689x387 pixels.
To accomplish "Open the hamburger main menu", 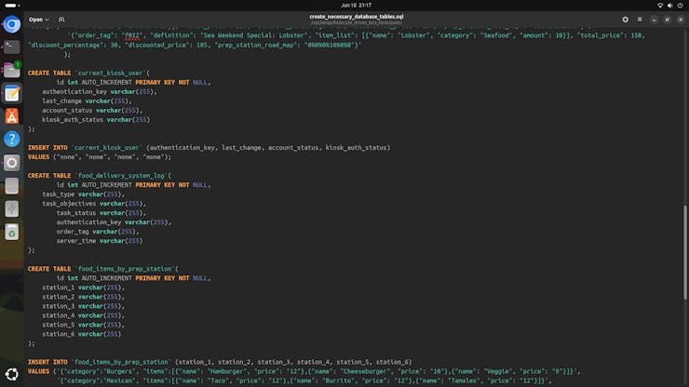I will pos(639,19).
